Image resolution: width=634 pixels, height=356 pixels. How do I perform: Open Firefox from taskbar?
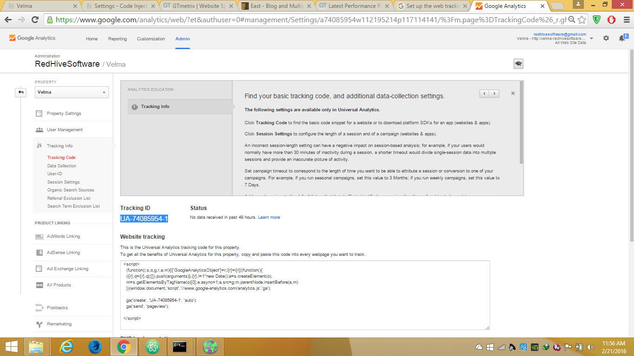point(95,347)
